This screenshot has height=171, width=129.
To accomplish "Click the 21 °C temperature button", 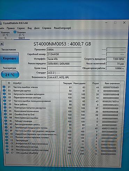I will (10, 75).
